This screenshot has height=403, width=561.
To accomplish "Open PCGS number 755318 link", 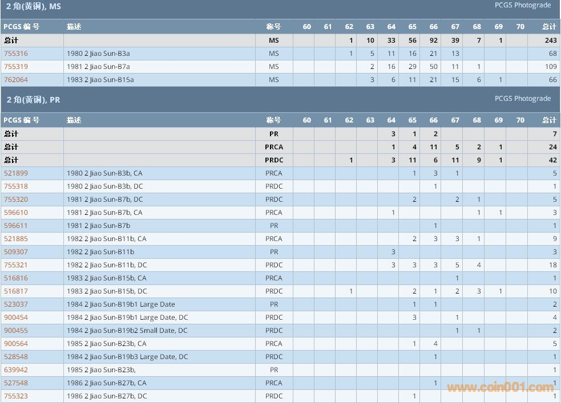I will [x=16, y=186].
